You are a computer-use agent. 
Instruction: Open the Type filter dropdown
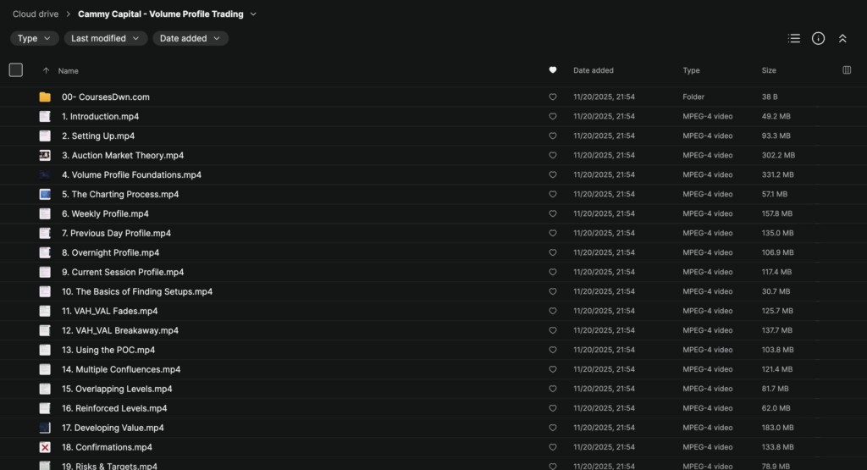coord(34,38)
